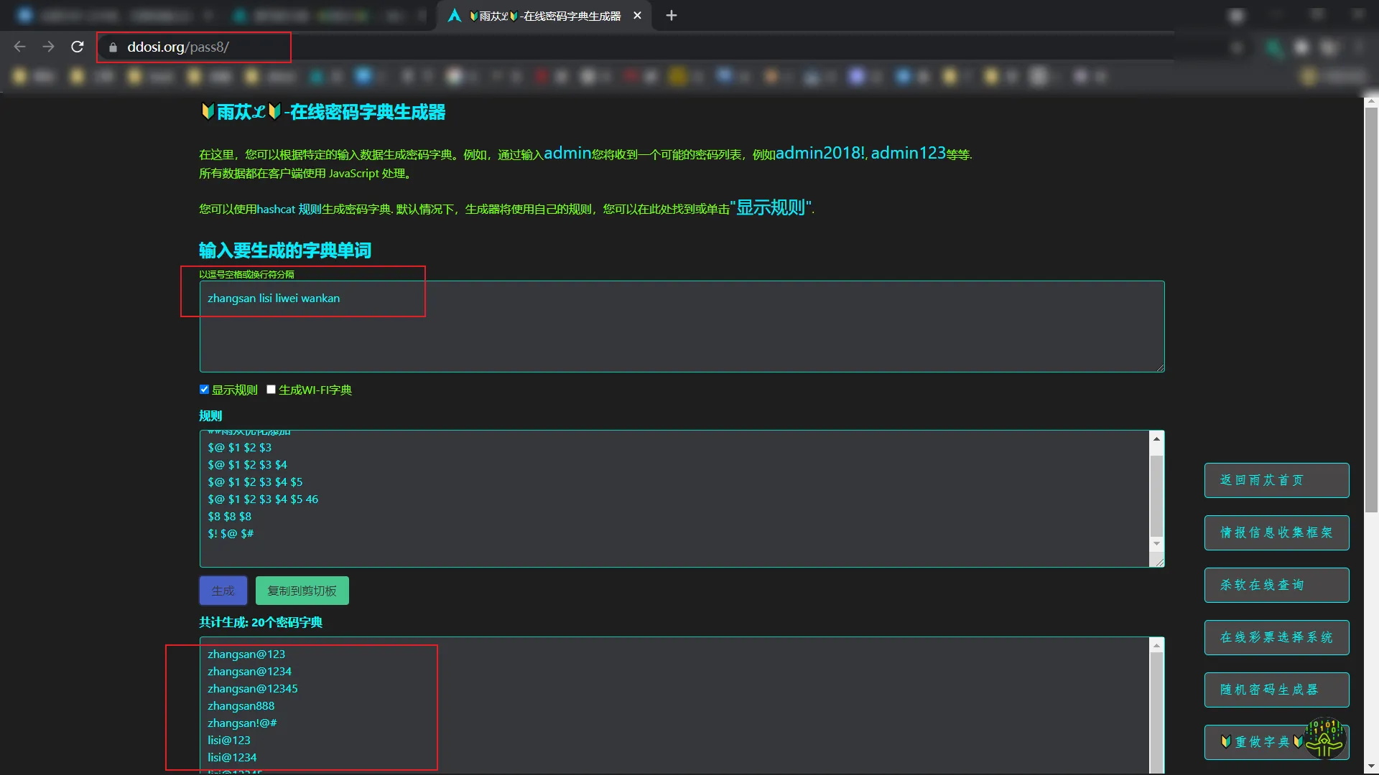
Task: Click the "显示规则" link in description
Action: (771, 208)
